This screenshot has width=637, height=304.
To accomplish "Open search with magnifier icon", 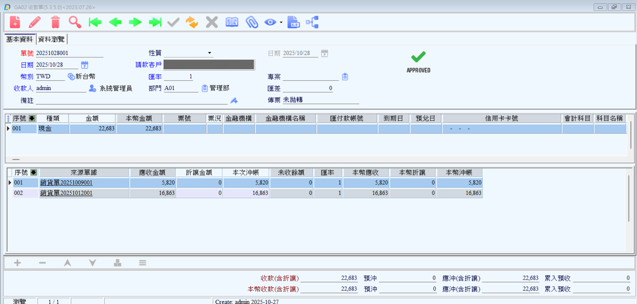I will coord(75,22).
